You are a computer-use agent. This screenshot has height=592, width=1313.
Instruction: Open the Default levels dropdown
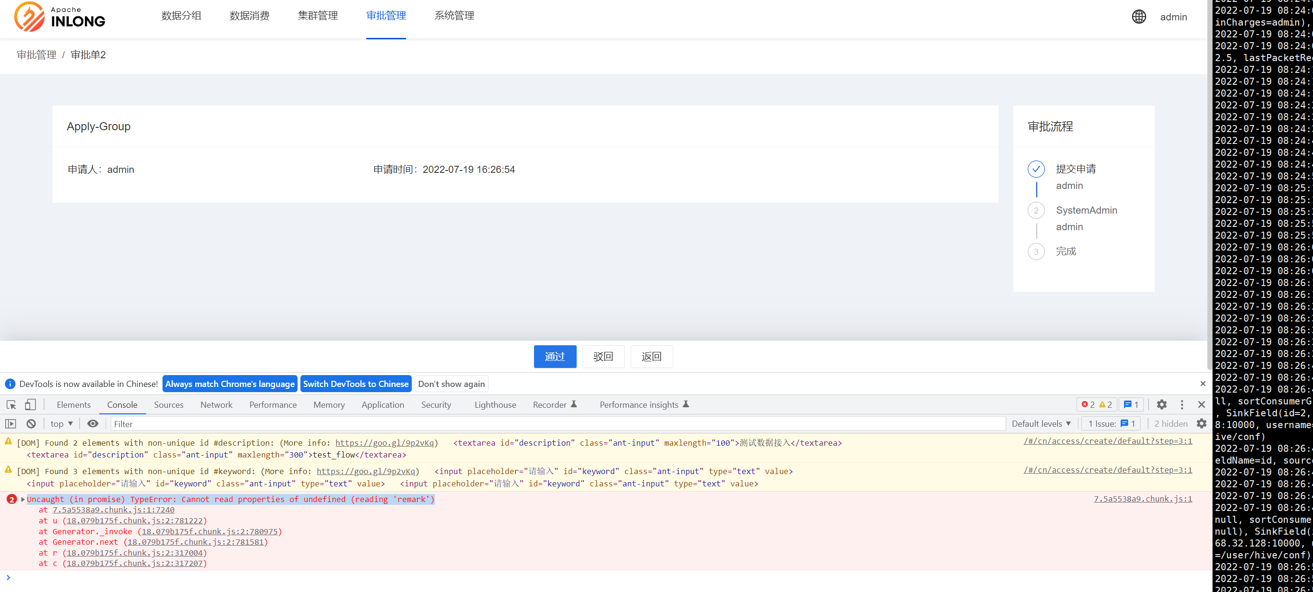1041,423
